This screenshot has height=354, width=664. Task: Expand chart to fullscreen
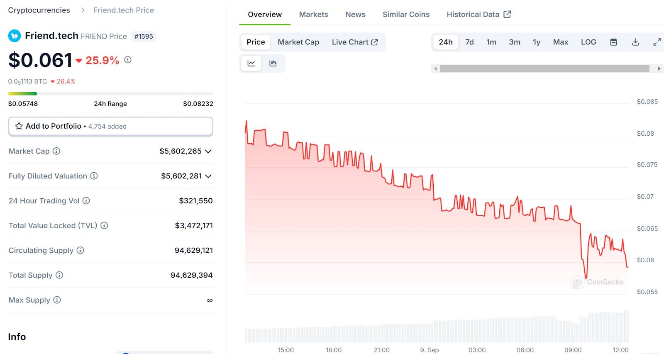click(657, 42)
